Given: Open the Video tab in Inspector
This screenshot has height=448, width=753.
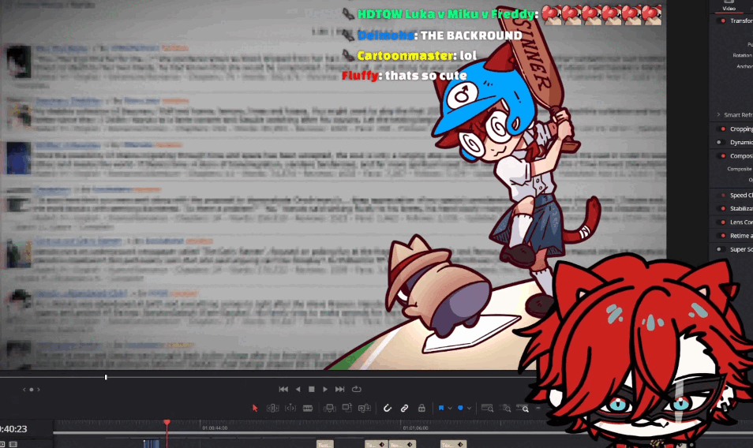Looking at the screenshot, I should click(x=729, y=6).
